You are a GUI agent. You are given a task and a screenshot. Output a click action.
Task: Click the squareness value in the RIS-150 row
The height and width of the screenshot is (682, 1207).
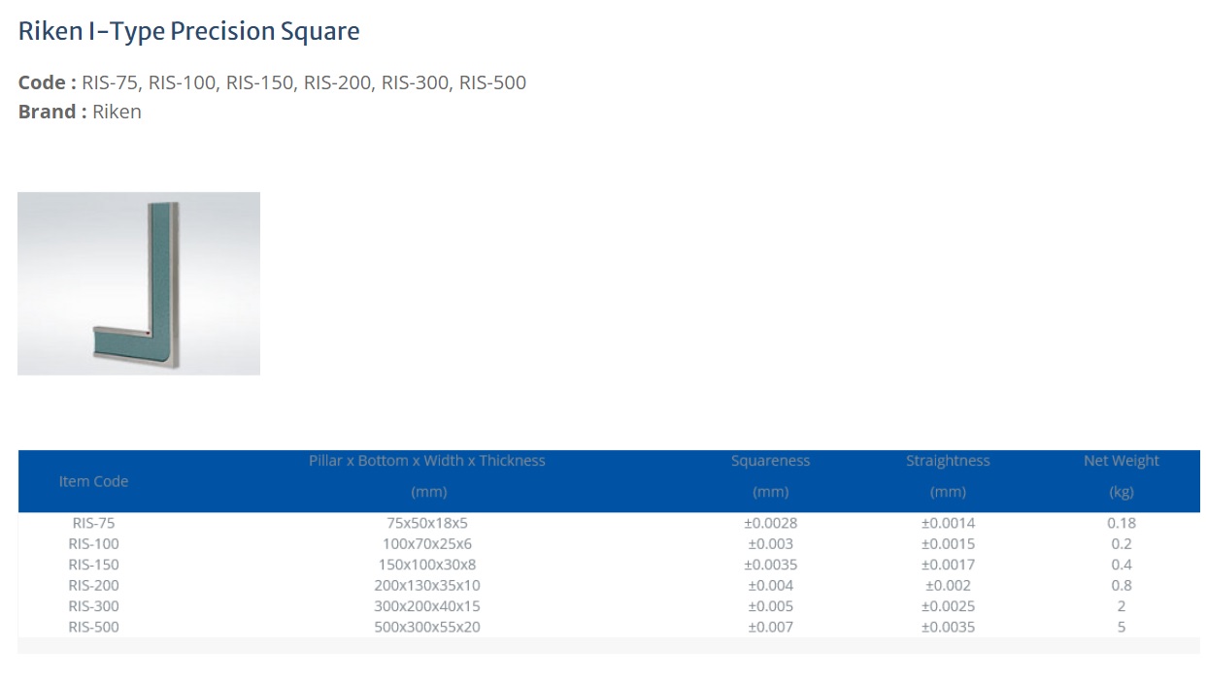point(771,565)
